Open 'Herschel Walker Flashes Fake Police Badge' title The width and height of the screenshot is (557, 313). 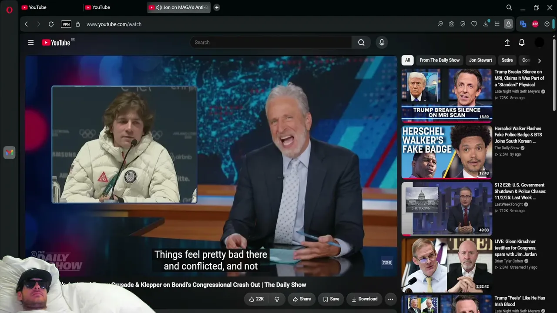tap(518, 135)
